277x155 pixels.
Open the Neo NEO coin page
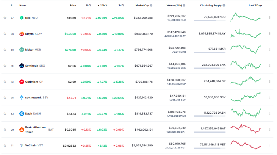(31, 18)
